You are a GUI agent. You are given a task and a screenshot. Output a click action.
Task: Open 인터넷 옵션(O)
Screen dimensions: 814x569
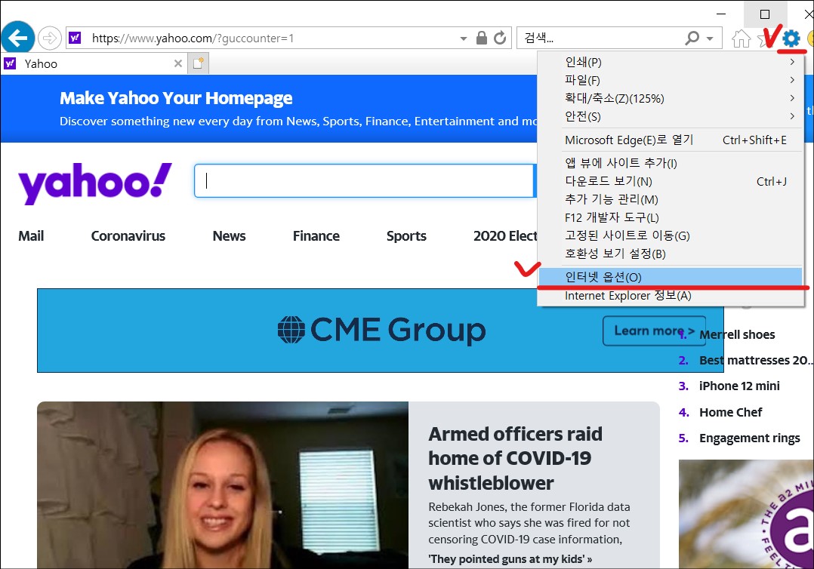[x=671, y=277]
